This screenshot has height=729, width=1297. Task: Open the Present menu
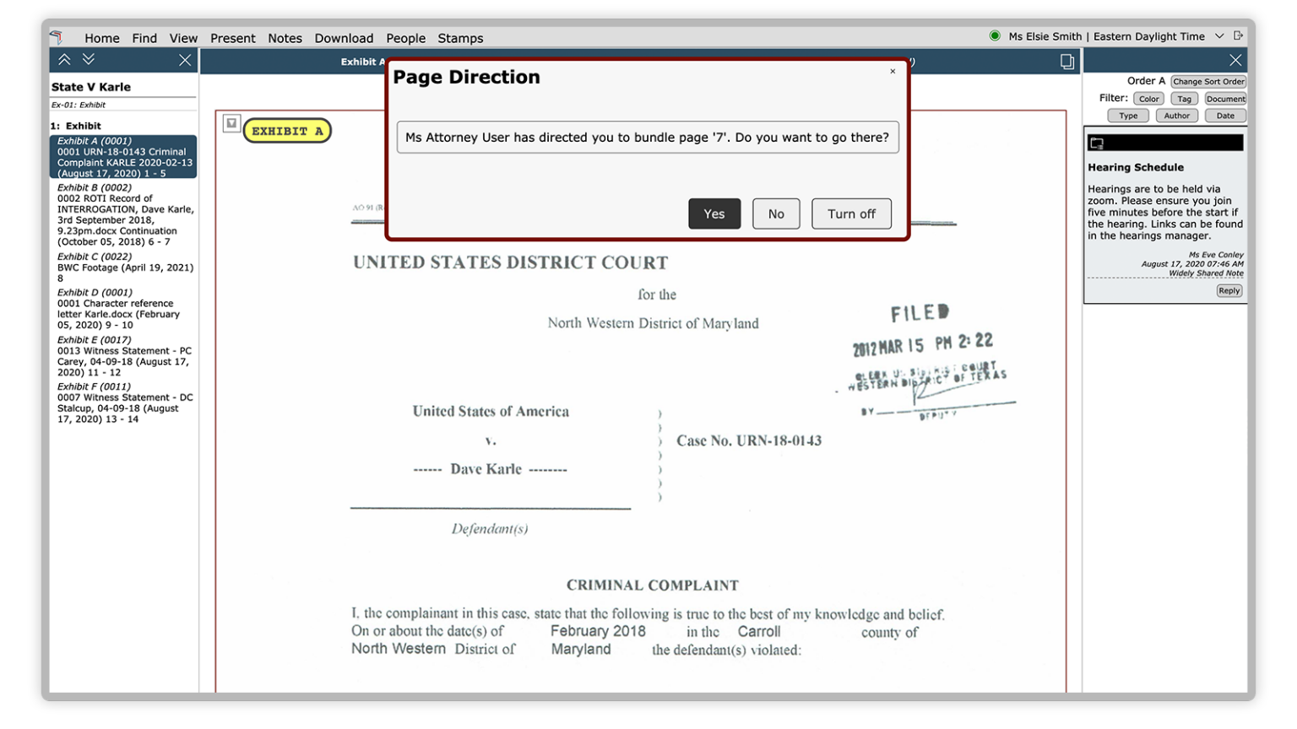(232, 38)
